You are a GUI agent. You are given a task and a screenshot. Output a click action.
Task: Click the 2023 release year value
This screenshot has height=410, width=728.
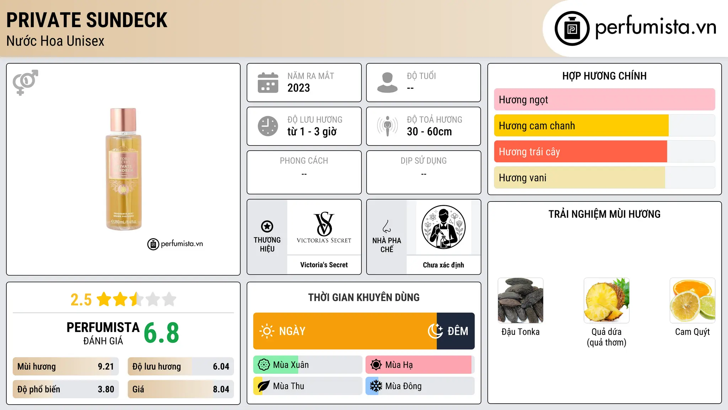coord(299,88)
